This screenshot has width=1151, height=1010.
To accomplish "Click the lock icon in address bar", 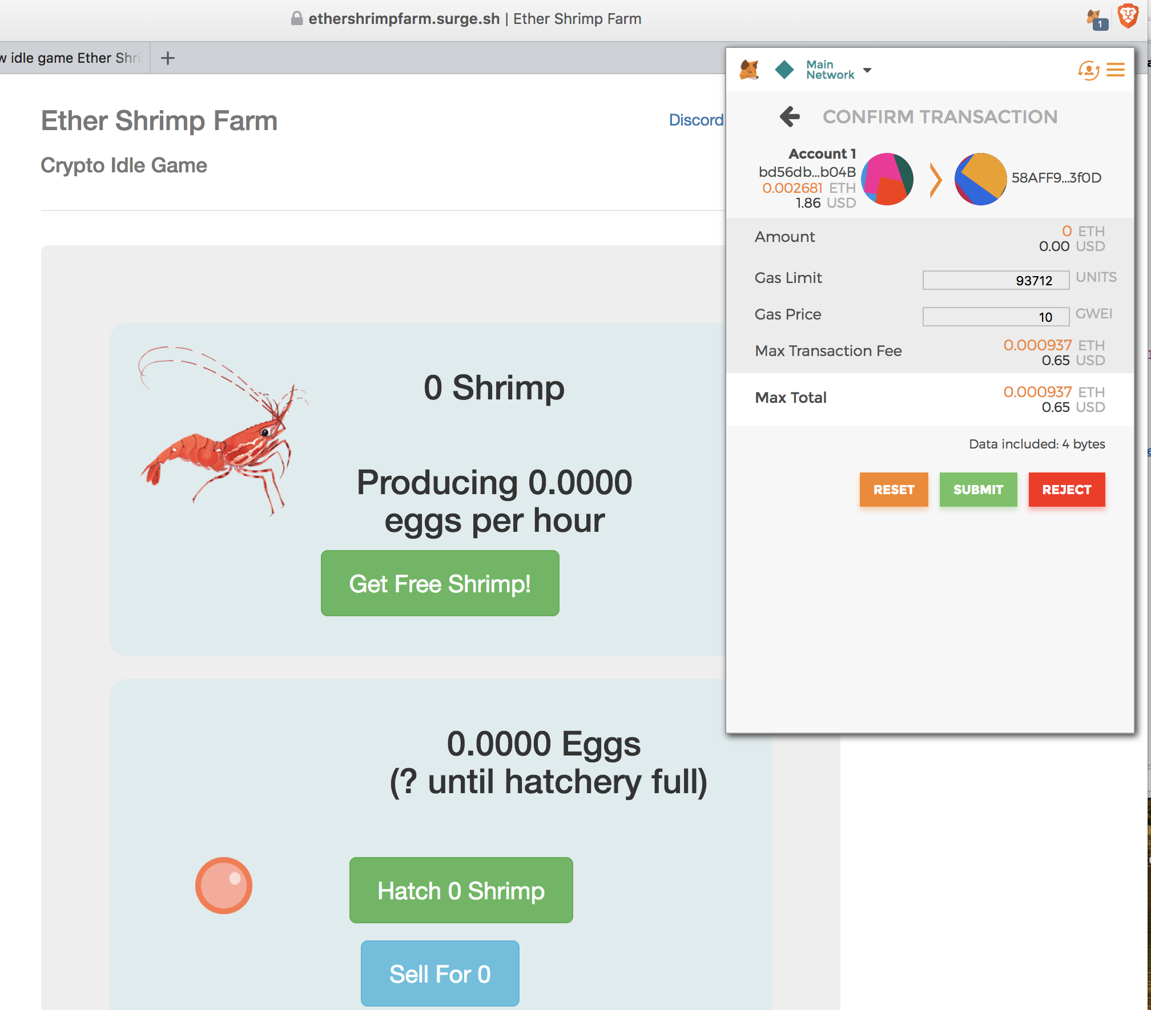I will [296, 18].
